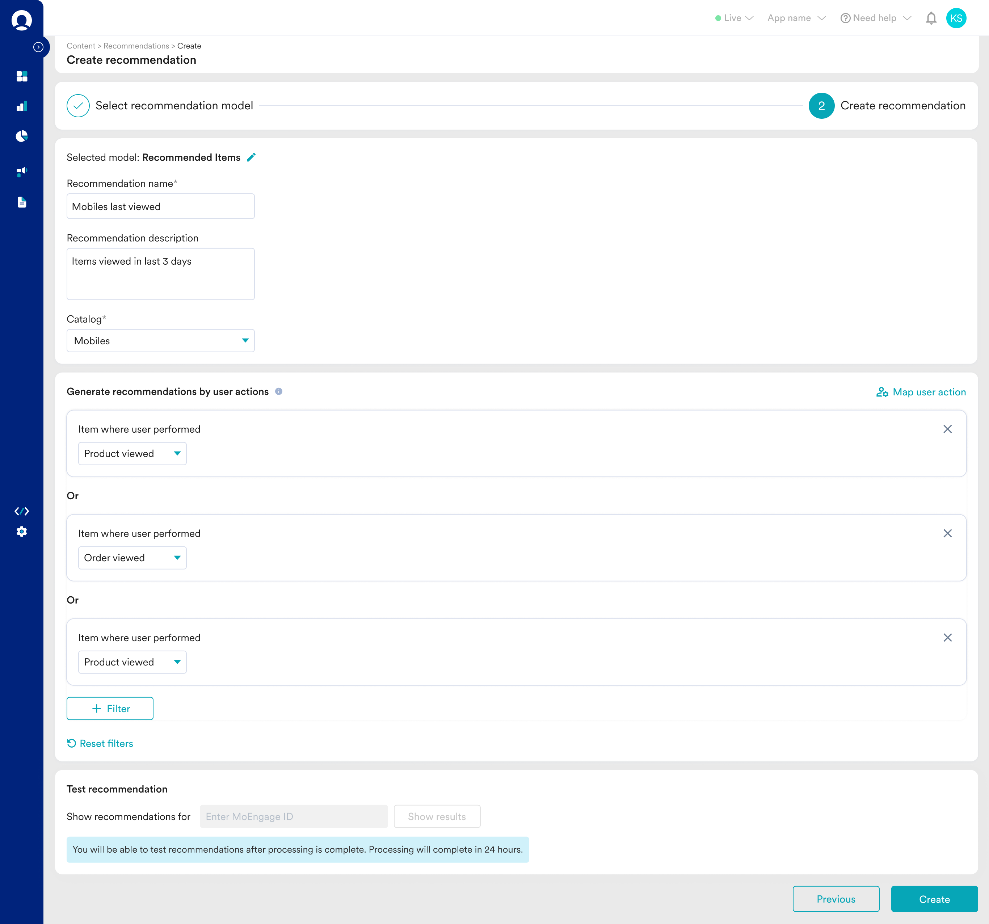Go to Recommendations breadcrumb

coord(136,46)
